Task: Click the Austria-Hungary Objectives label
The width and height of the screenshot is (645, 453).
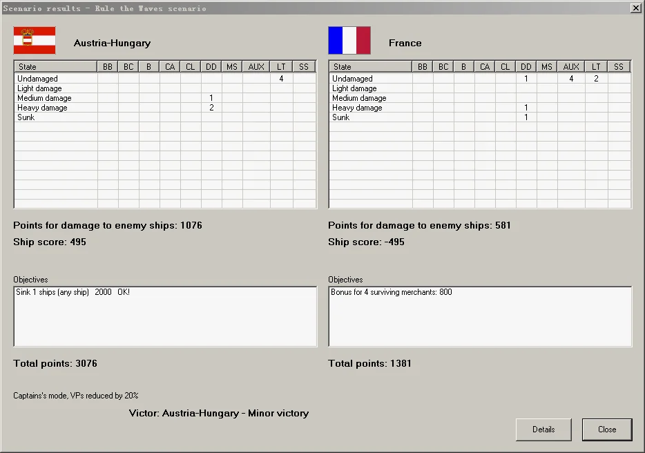Action: point(30,280)
